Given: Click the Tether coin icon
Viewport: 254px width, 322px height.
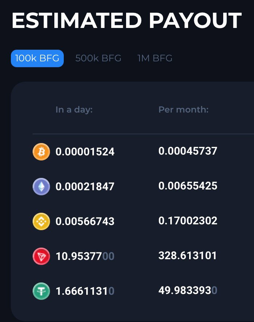Looking at the screenshot, I should click(41, 291).
